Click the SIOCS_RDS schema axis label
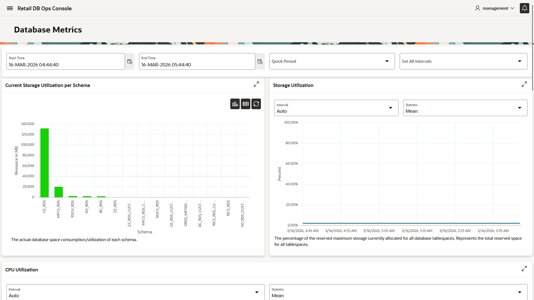The height and width of the screenshot is (300, 534). 157,210
